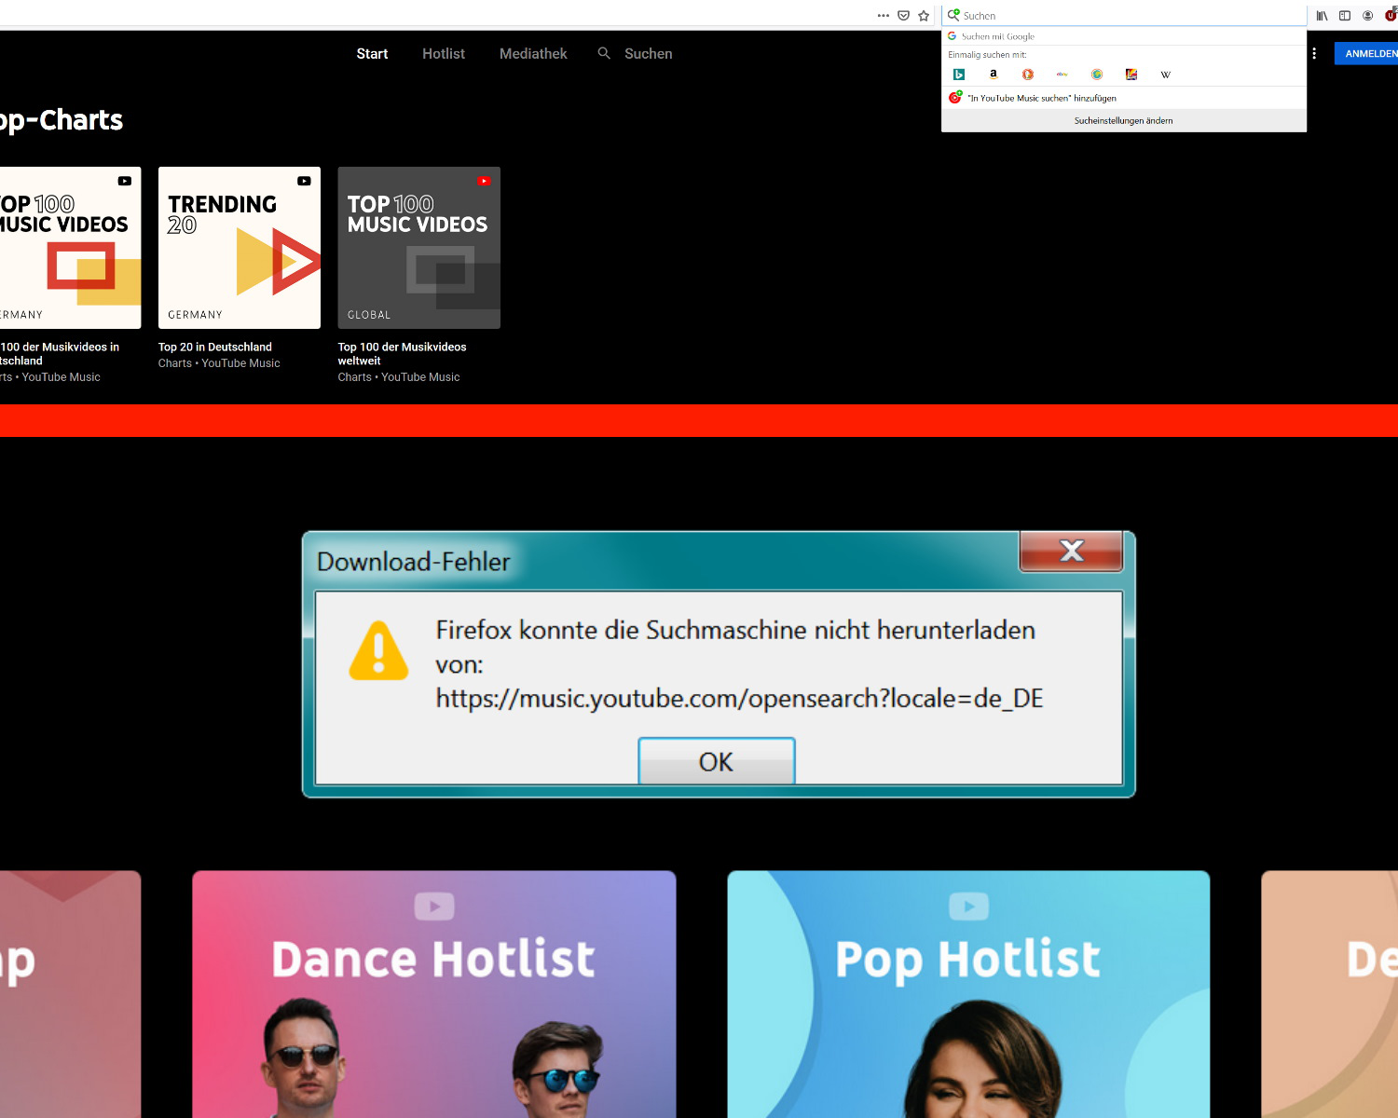Click YouTube Music under Top 20 in Deutschland
Screen dimensions: 1398x1118
(x=240, y=363)
